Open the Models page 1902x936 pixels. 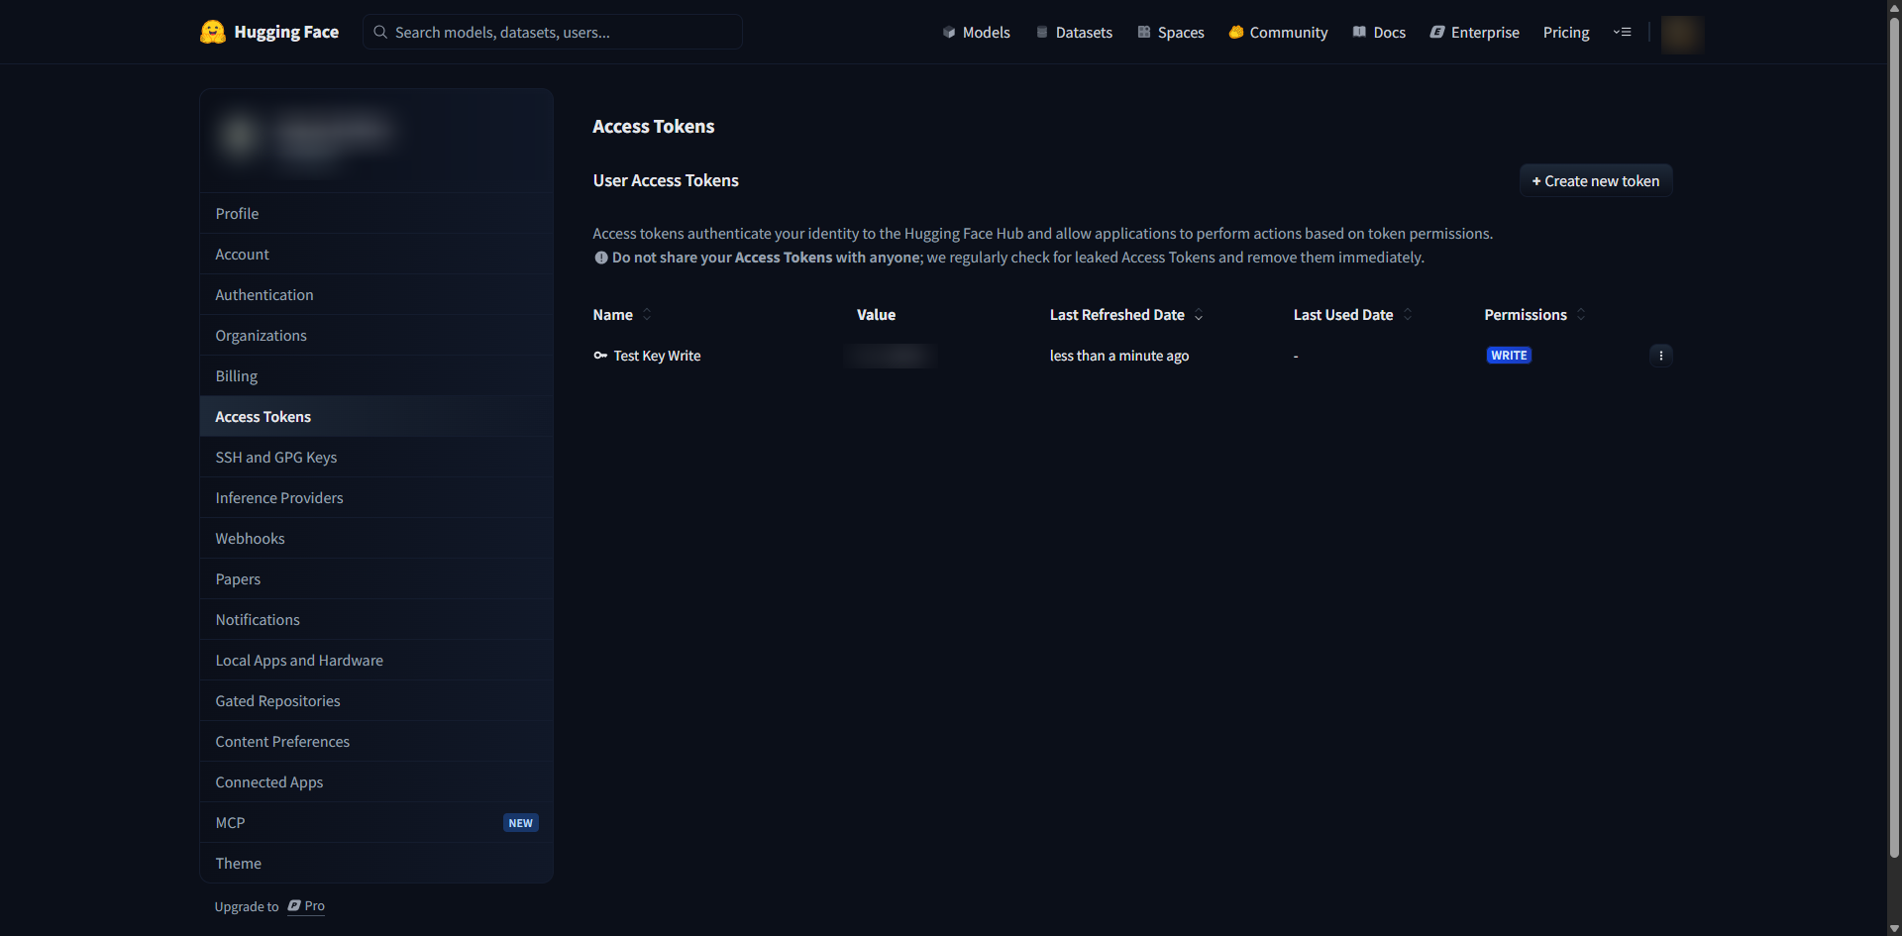pyautogui.click(x=976, y=32)
